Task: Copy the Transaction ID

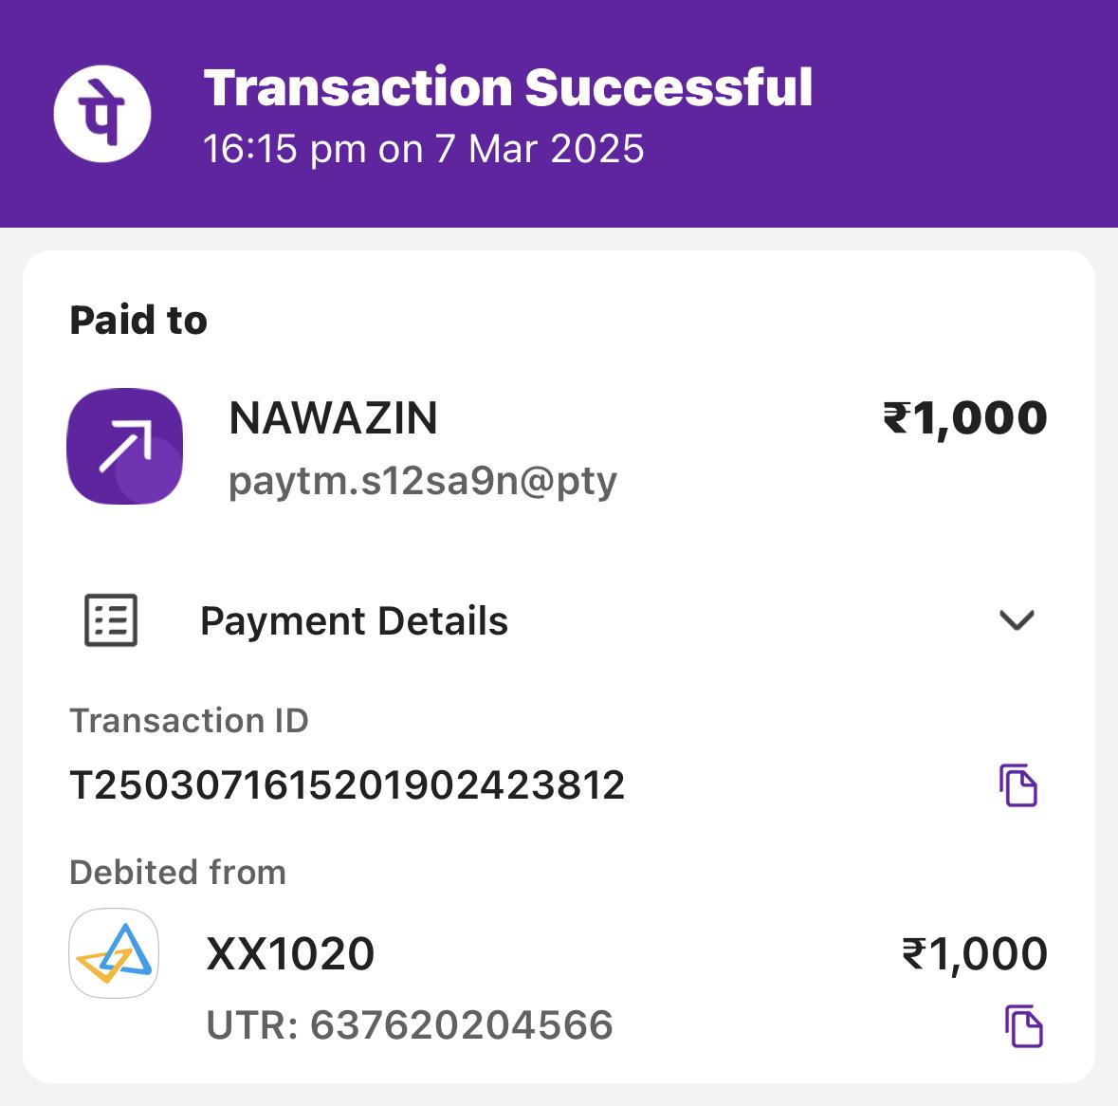Action: [1018, 785]
